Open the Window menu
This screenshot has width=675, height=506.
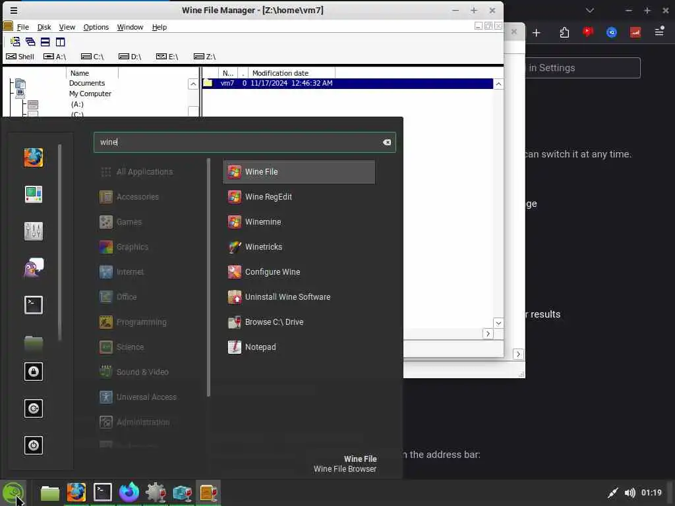click(130, 27)
